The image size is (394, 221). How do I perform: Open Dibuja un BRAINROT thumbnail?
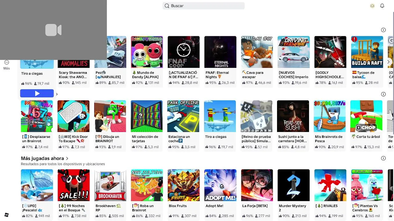click(x=110, y=116)
